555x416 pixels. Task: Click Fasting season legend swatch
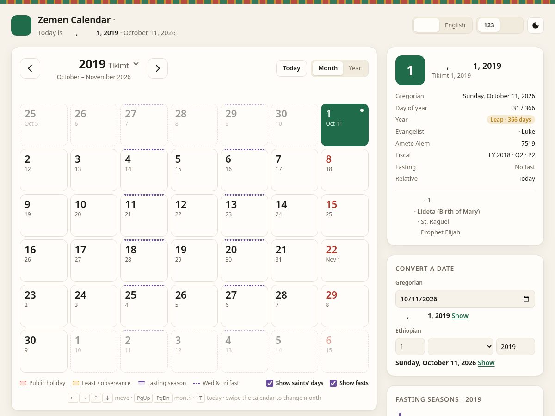click(142, 383)
